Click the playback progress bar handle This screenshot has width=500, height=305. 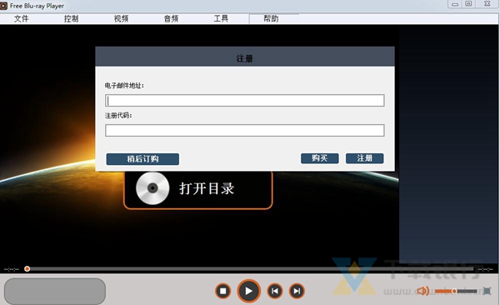coord(27,269)
